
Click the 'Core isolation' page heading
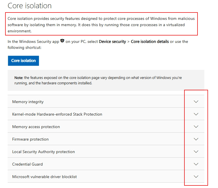pos(30,6)
